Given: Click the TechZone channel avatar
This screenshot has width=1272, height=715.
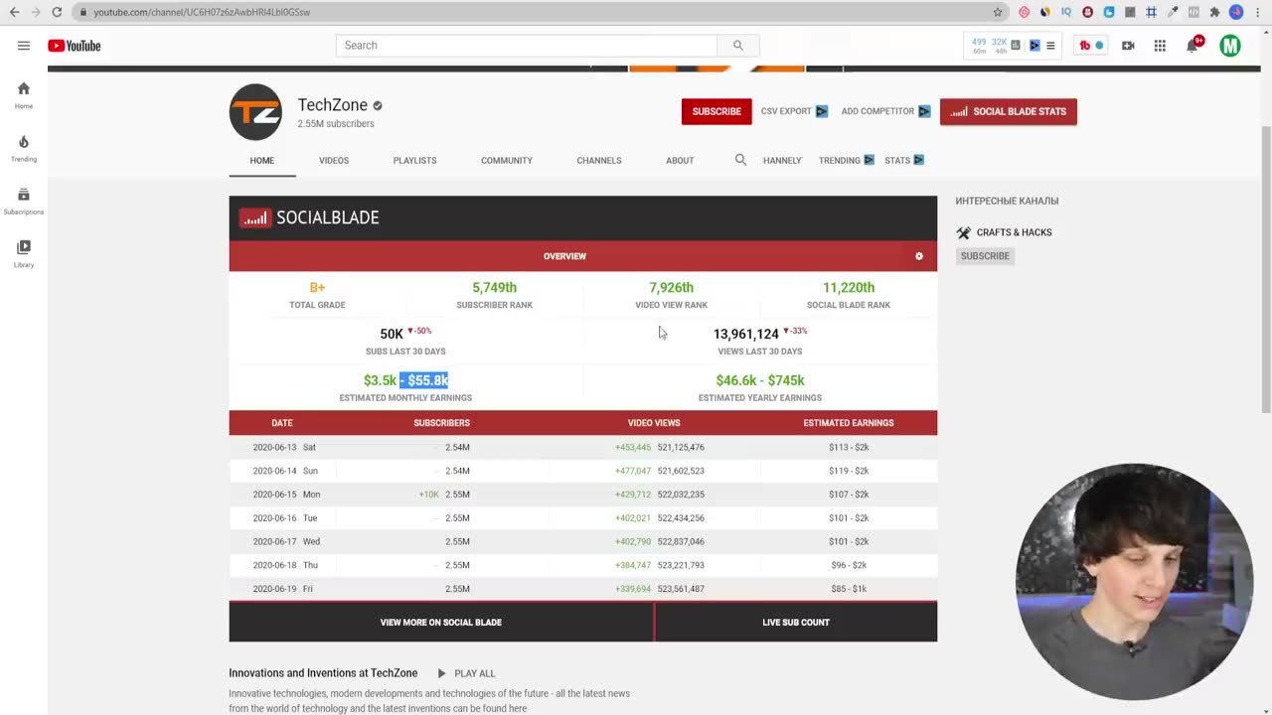Looking at the screenshot, I should click(x=255, y=112).
